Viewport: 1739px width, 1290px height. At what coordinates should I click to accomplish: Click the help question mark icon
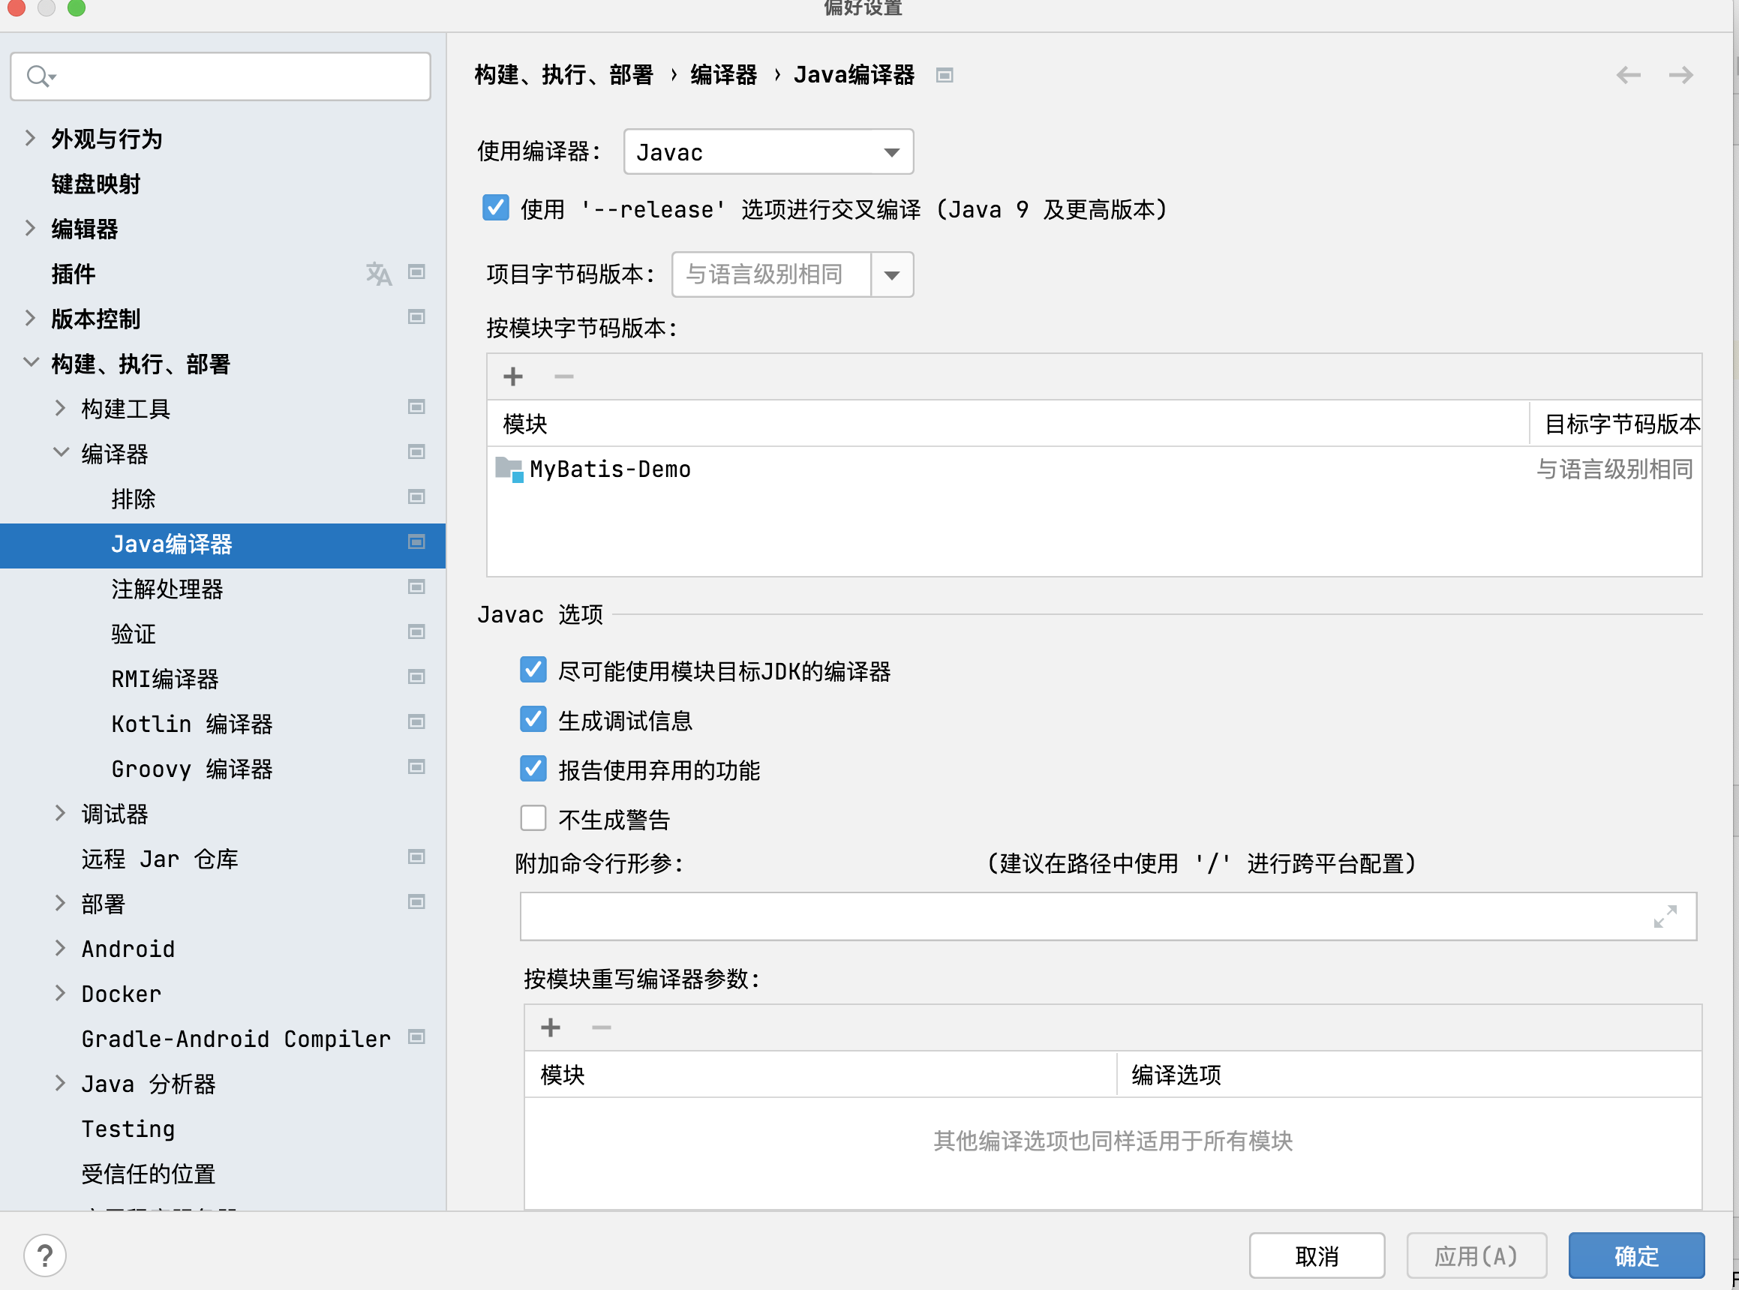pyautogui.click(x=44, y=1255)
